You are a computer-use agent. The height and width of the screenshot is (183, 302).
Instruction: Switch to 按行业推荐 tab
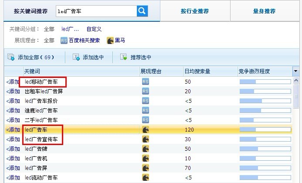[194, 11]
